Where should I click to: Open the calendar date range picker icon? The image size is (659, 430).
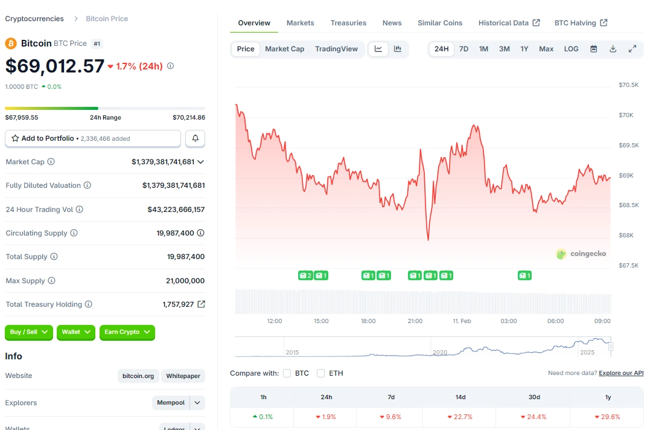[593, 48]
